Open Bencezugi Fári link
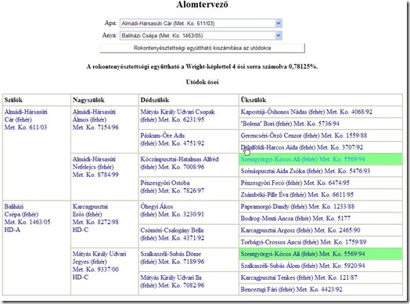The height and width of the screenshot is (304, 410). point(291,289)
